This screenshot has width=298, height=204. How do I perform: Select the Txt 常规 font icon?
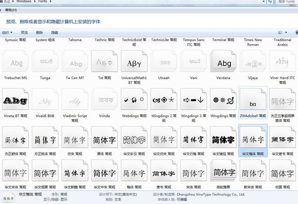104,61
